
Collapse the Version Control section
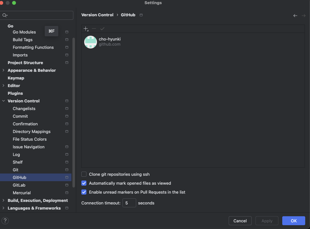point(4,101)
